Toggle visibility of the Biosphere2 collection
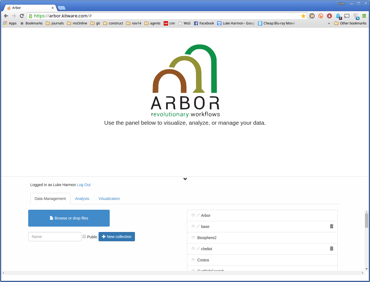The height and width of the screenshot is (282, 370). 193,237
